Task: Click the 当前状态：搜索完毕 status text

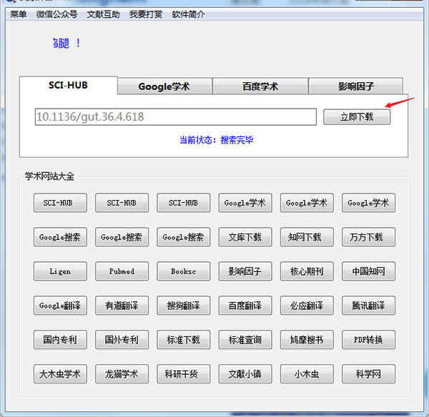Action: (216, 140)
